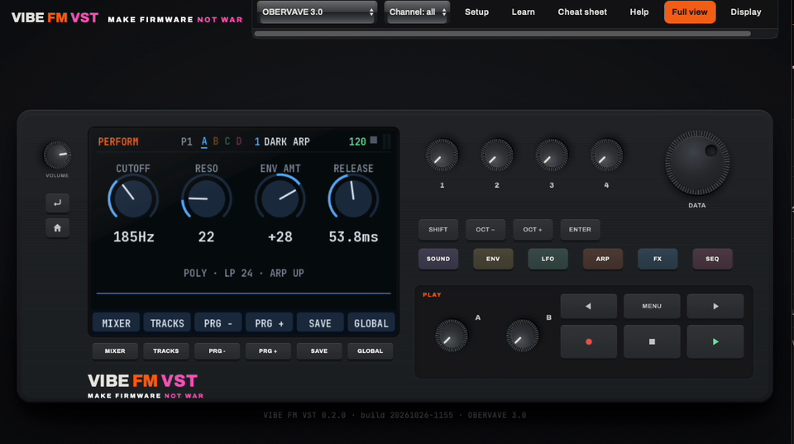Click the PERFORM page title
This screenshot has width=794, height=444.
click(118, 141)
